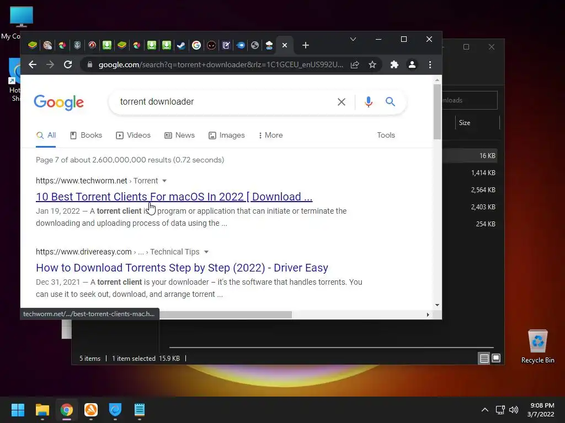This screenshot has height=423, width=565.
Task: Switch to the tab with the dark red-eyed face favicon
Action: coord(211,45)
